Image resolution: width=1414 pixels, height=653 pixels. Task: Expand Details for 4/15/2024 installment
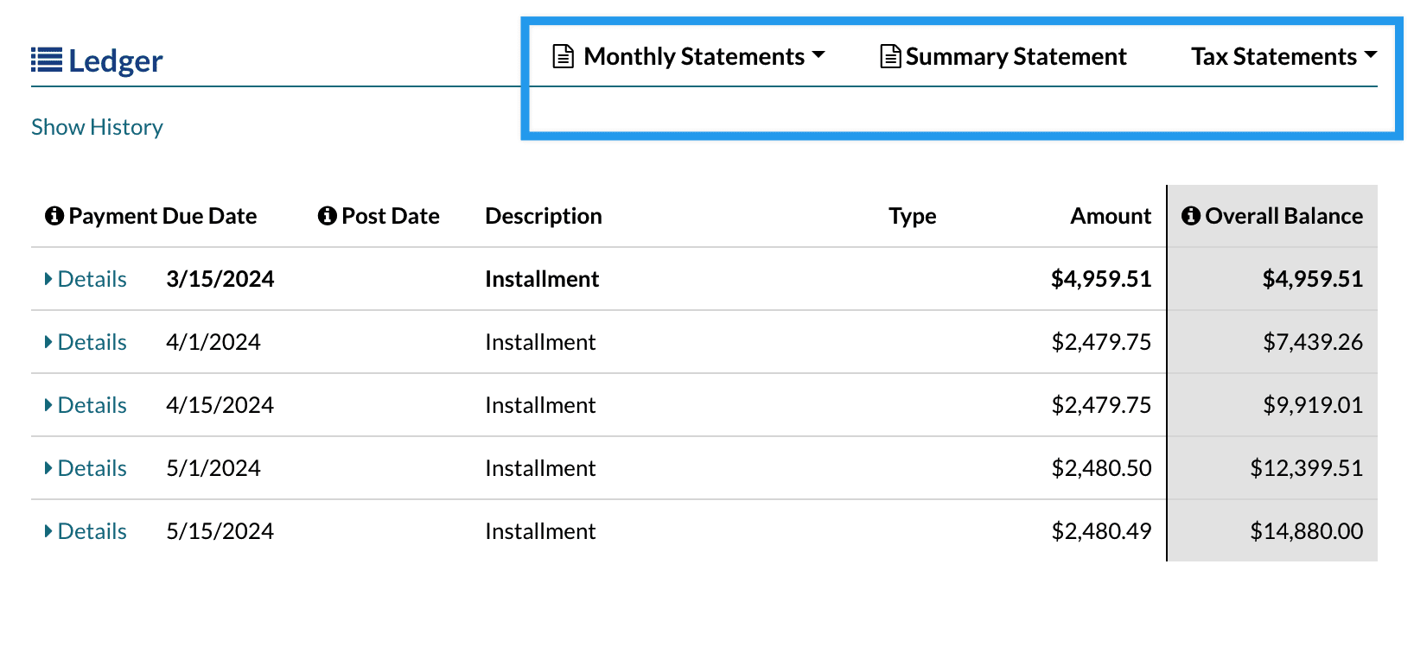click(86, 405)
